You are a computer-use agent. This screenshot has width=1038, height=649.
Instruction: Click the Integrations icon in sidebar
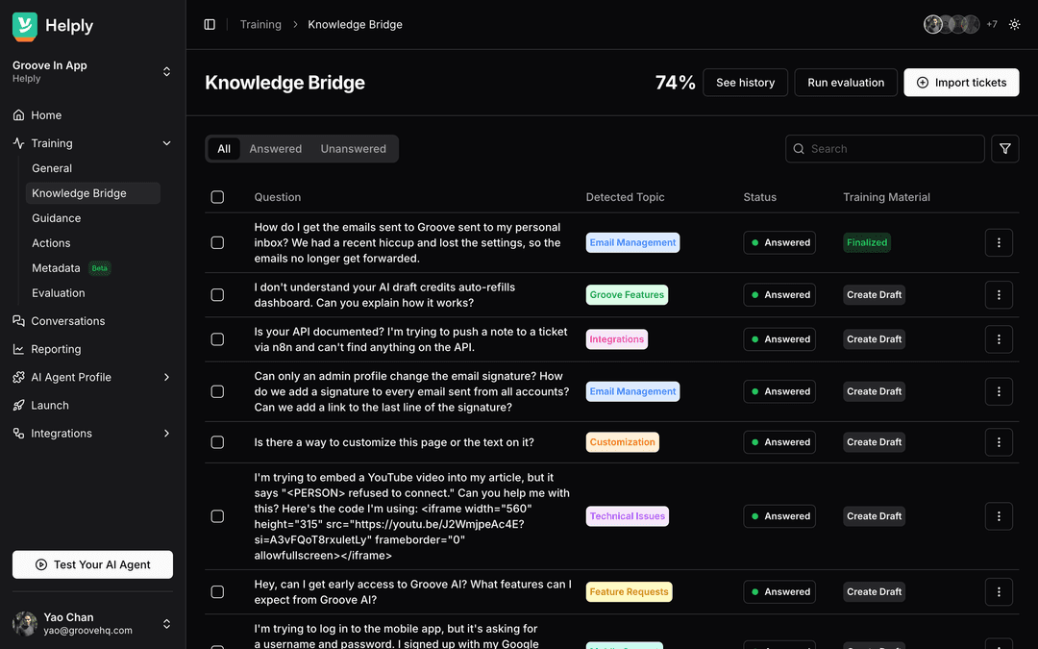18,433
